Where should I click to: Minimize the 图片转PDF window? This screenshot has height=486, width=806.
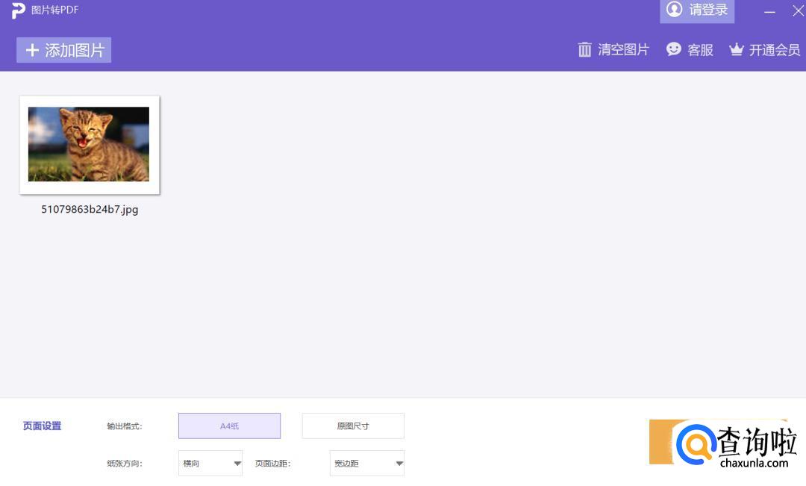point(769,11)
